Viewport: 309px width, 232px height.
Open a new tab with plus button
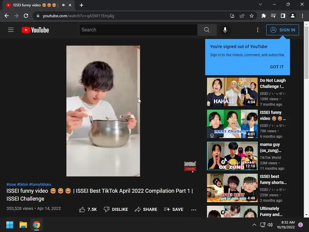tap(81, 5)
